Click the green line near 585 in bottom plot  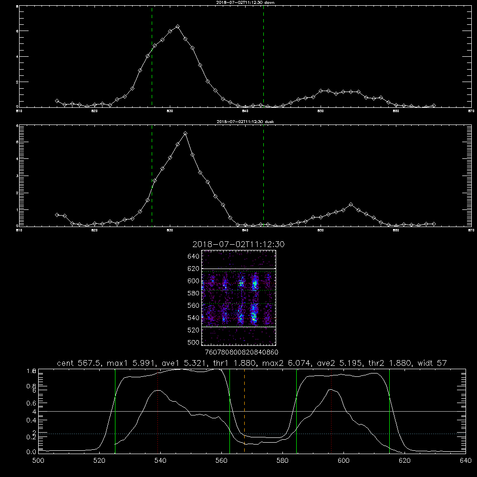tap(296, 411)
